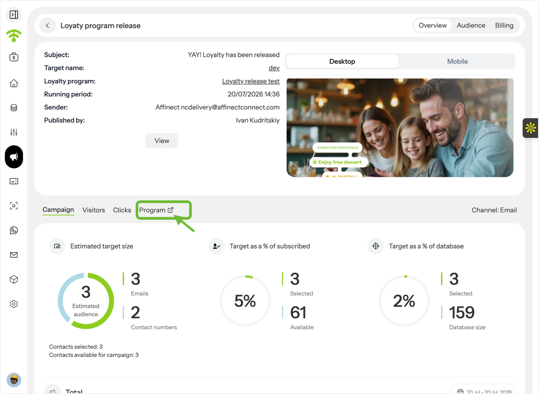Viewport: 539px width, 394px height.
Task: Click the 61 Available value
Action: tap(298, 312)
